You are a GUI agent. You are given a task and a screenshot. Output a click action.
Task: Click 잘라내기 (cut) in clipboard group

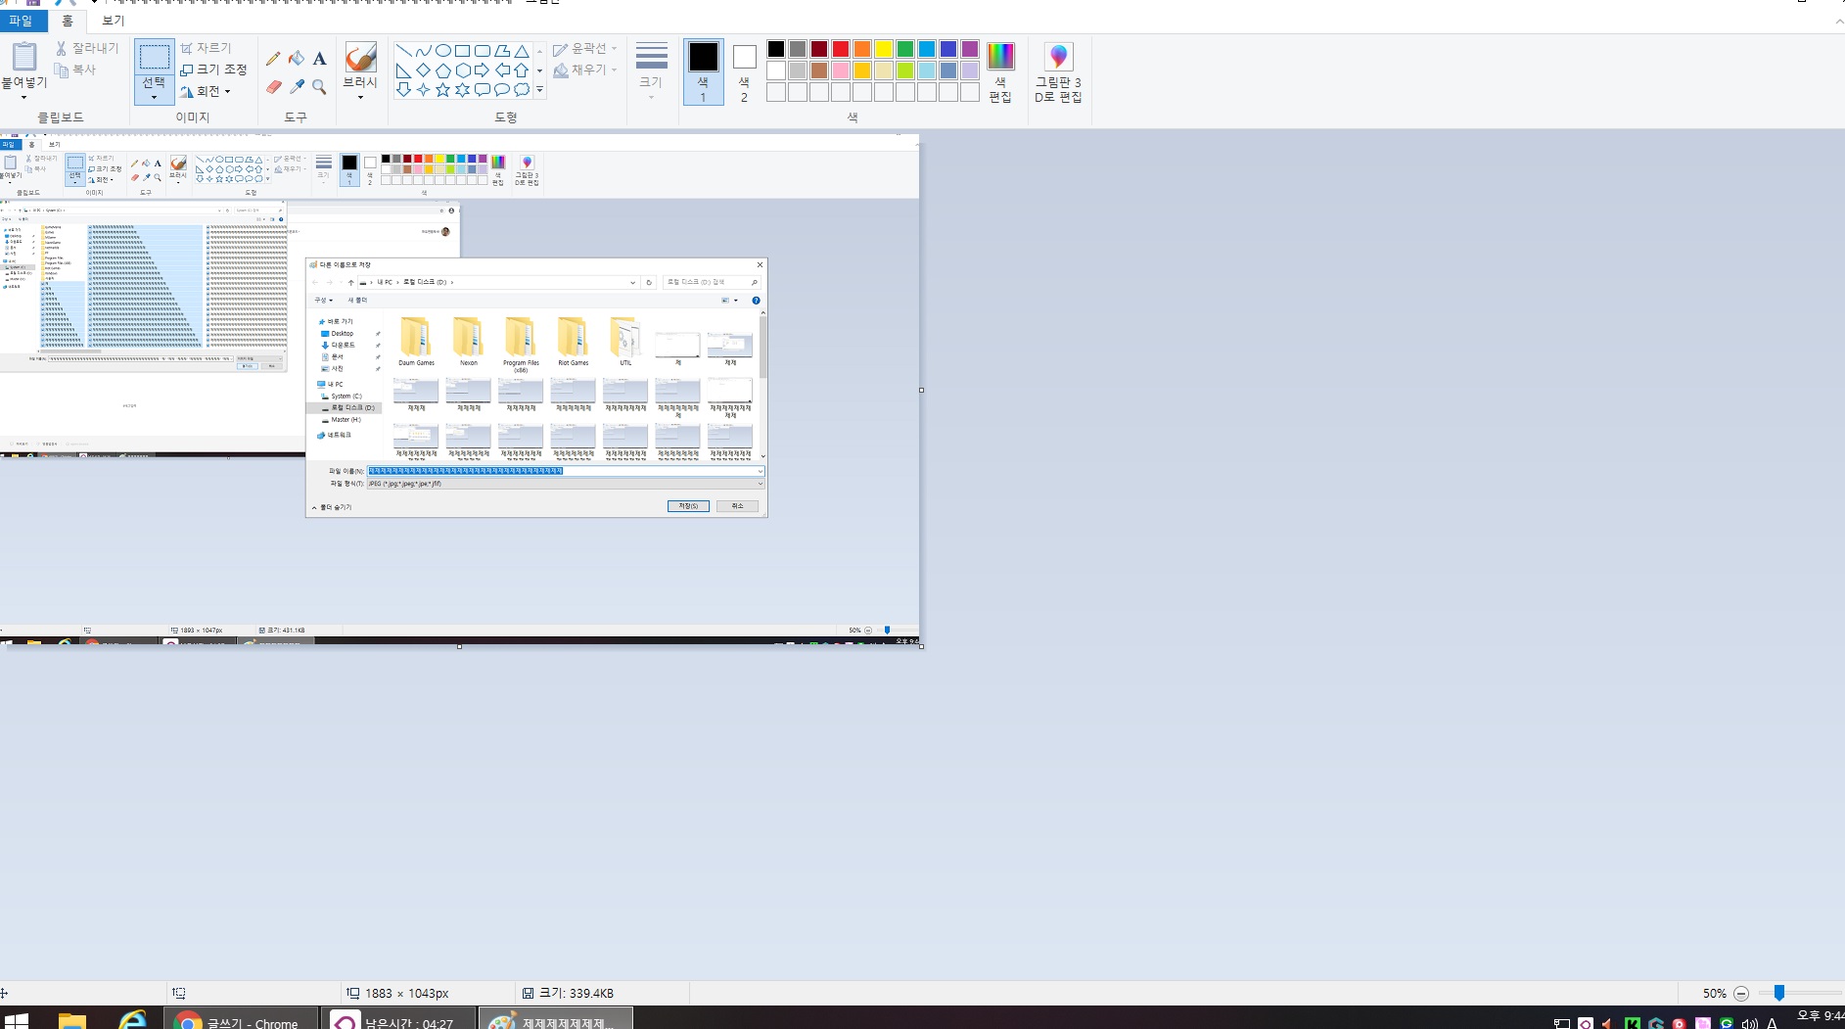tap(86, 48)
